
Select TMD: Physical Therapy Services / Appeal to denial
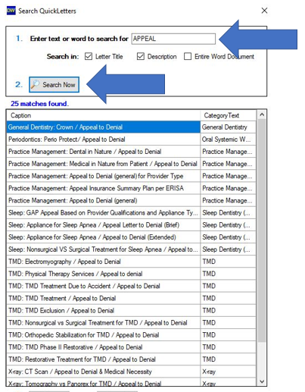coord(104,274)
